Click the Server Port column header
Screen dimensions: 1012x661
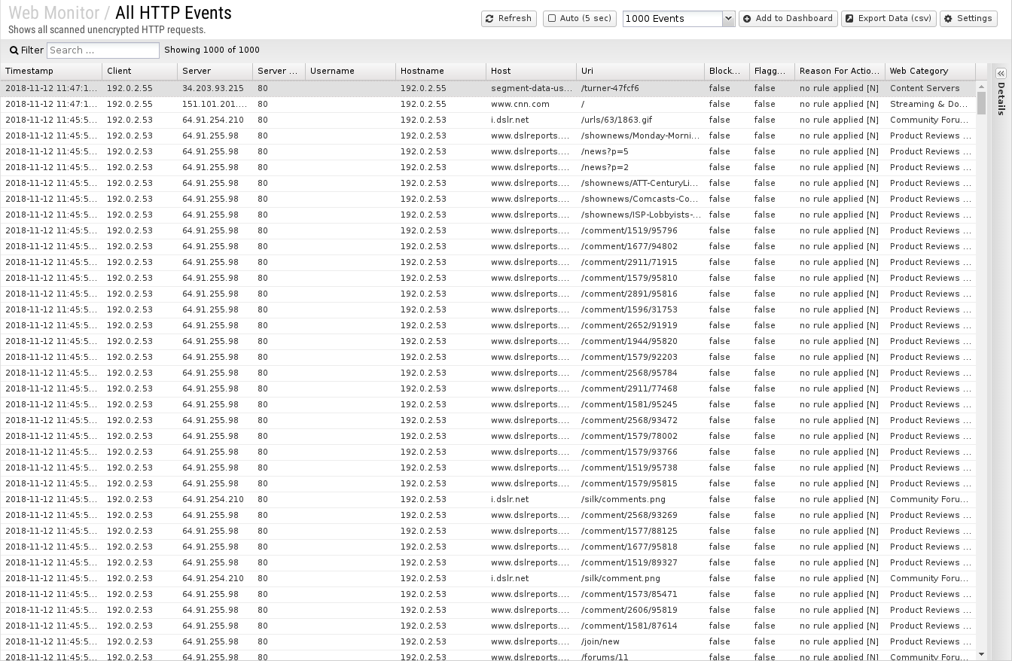[x=279, y=71]
